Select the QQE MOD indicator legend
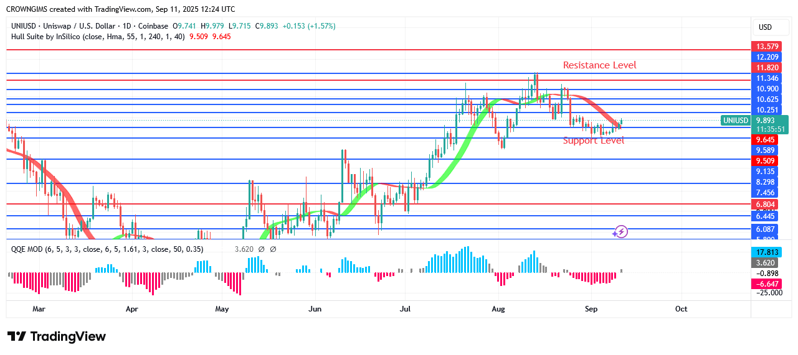The width and height of the screenshot is (798, 355). 107,249
